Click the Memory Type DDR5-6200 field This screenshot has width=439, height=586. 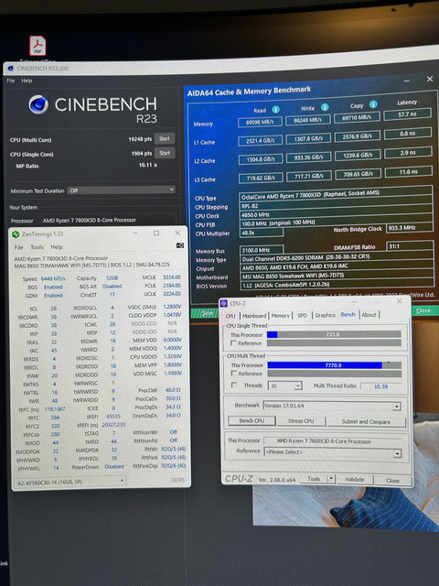(337, 257)
